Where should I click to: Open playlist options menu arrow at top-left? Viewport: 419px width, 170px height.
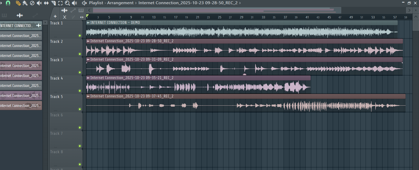1,3
